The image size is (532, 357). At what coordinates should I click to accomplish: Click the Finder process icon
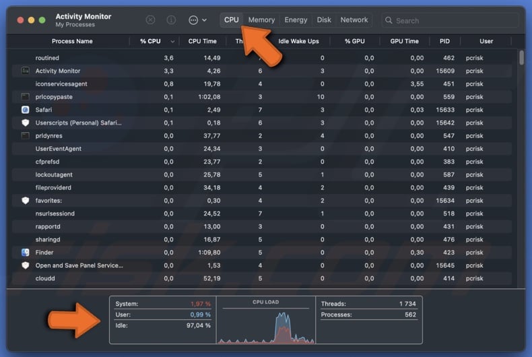click(x=26, y=252)
